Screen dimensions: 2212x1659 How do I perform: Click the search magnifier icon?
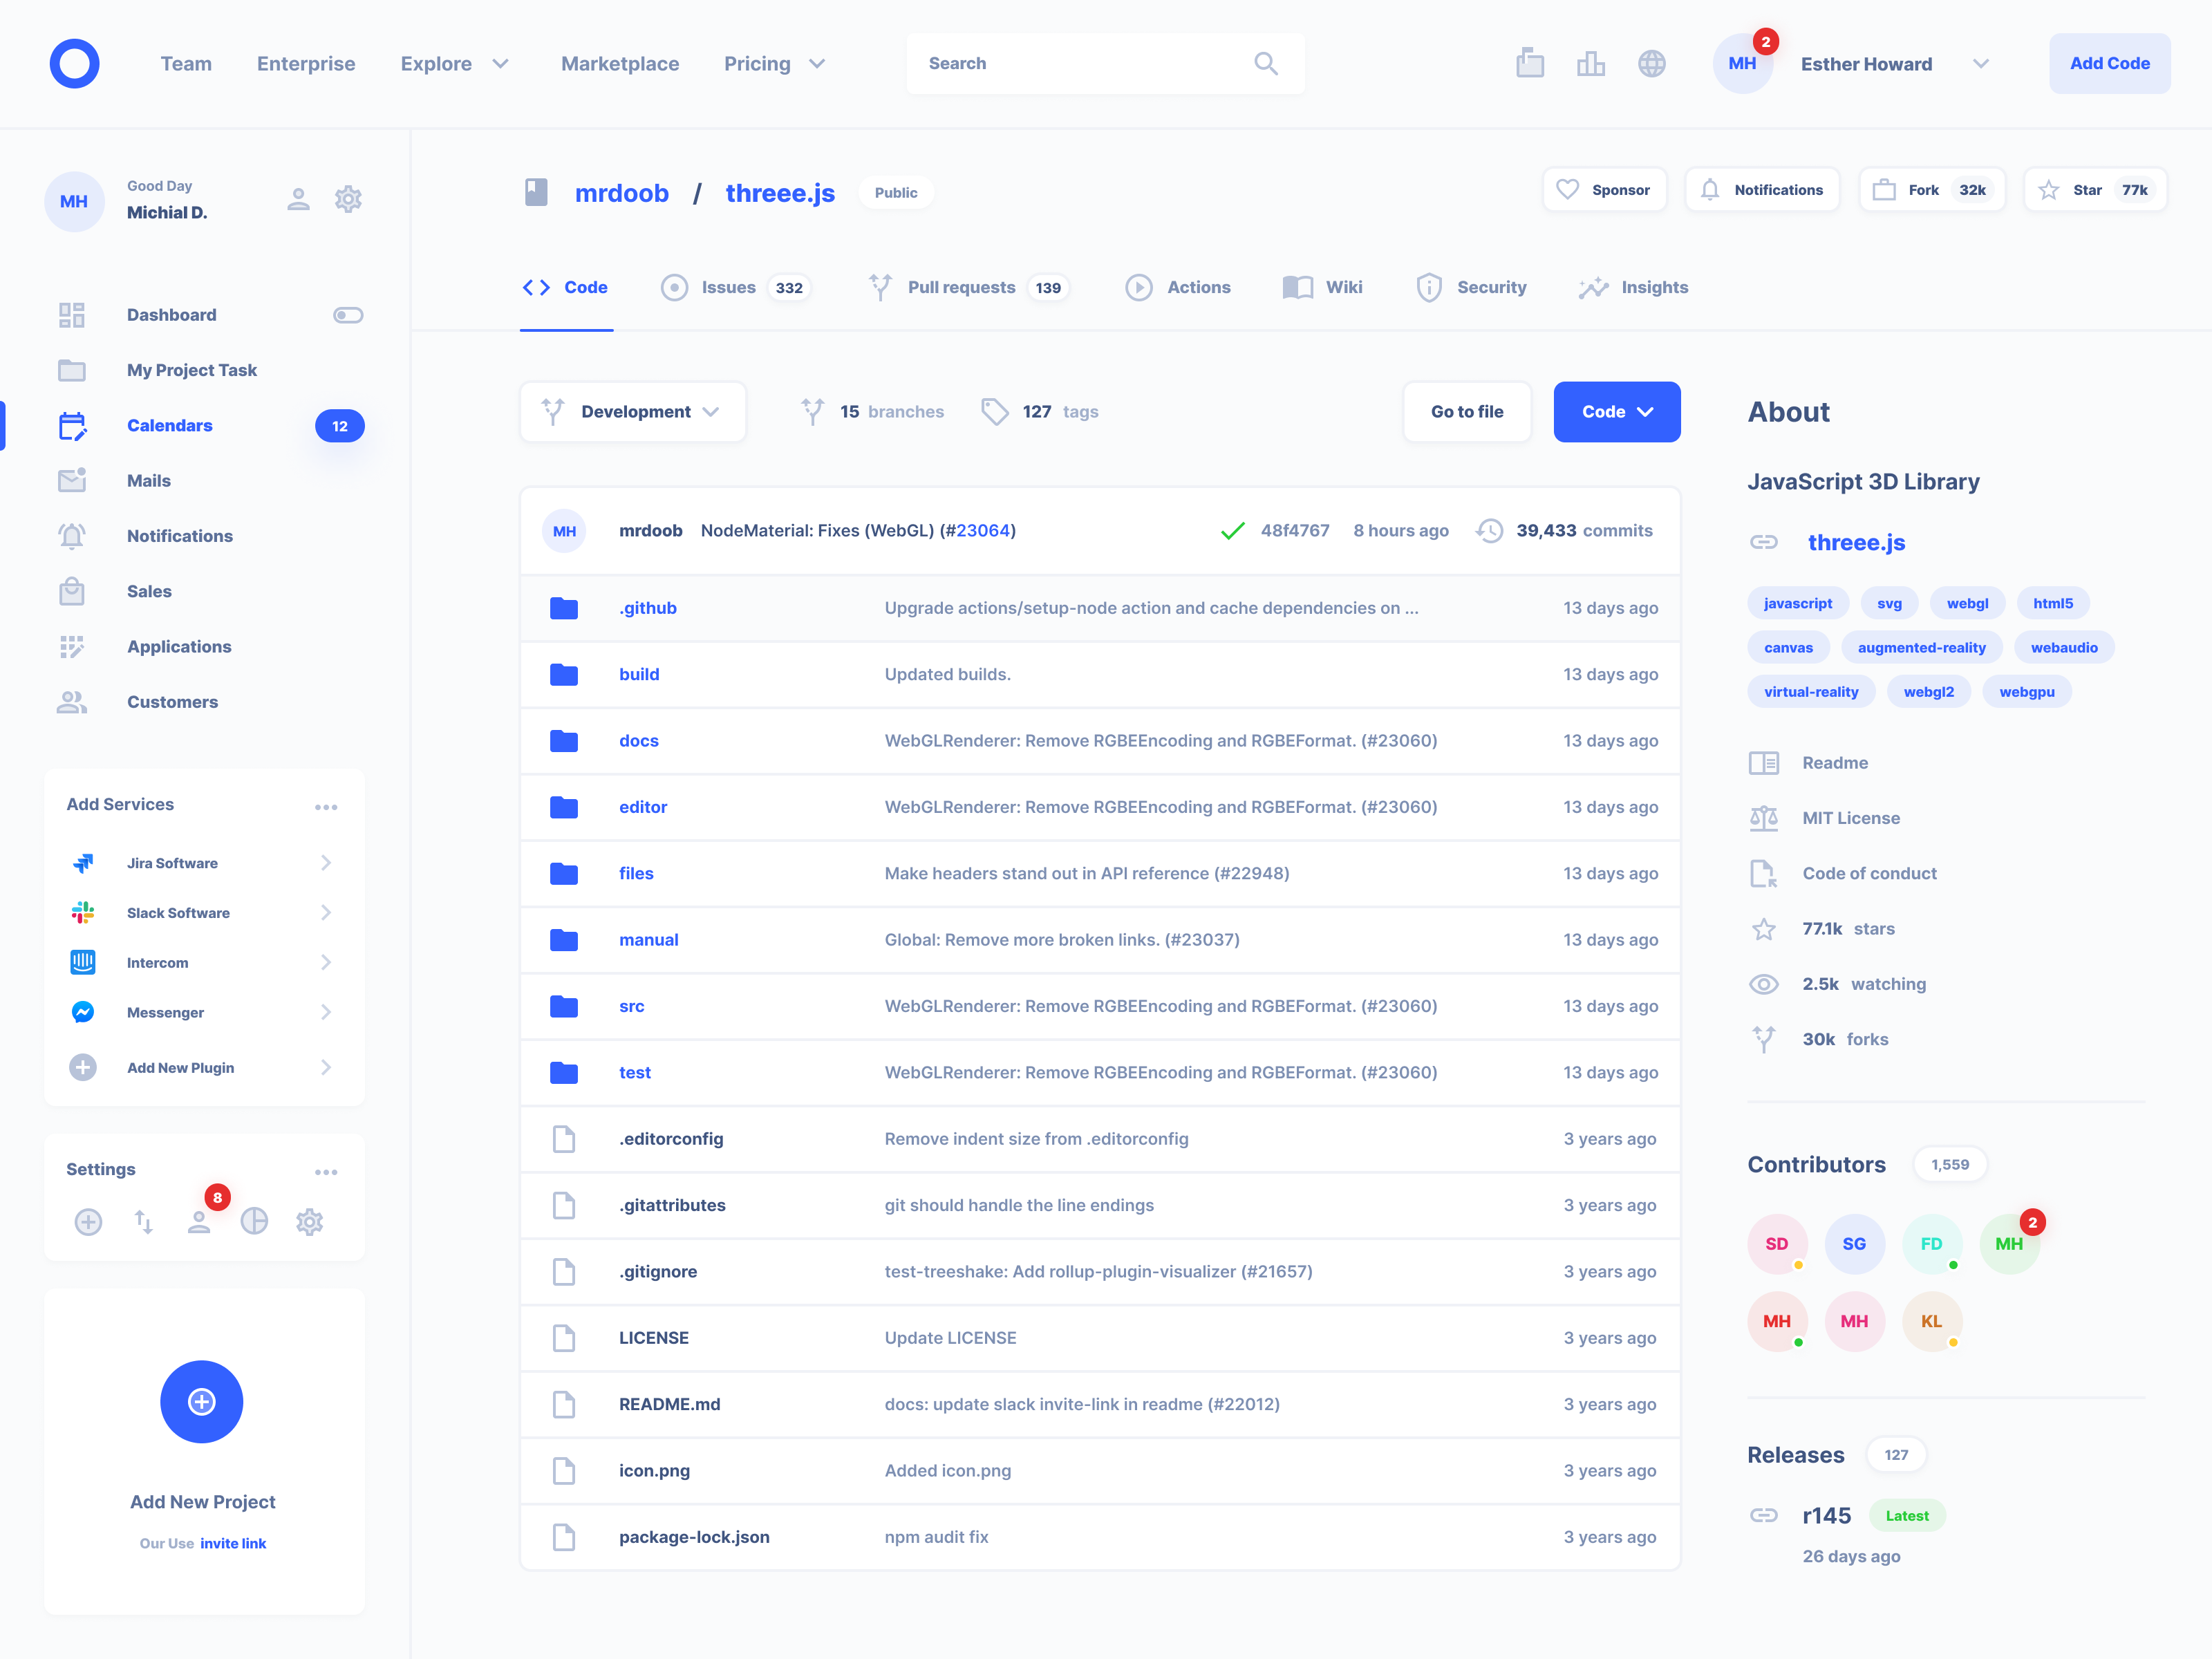pyautogui.click(x=1265, y=64)
